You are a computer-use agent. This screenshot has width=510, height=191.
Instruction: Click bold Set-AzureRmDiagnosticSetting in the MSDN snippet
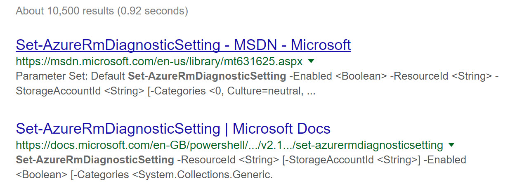pyautogui.click(x=207, y=76)
